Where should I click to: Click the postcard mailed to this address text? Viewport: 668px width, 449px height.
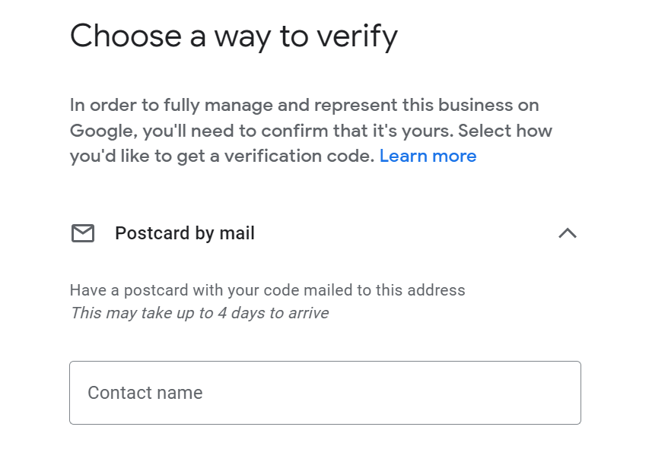pyautogui.click(x=267, y=290)
